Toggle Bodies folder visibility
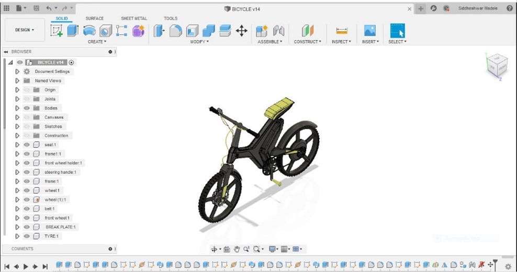Viewport: 517px width, 272px height. [27, 108]
